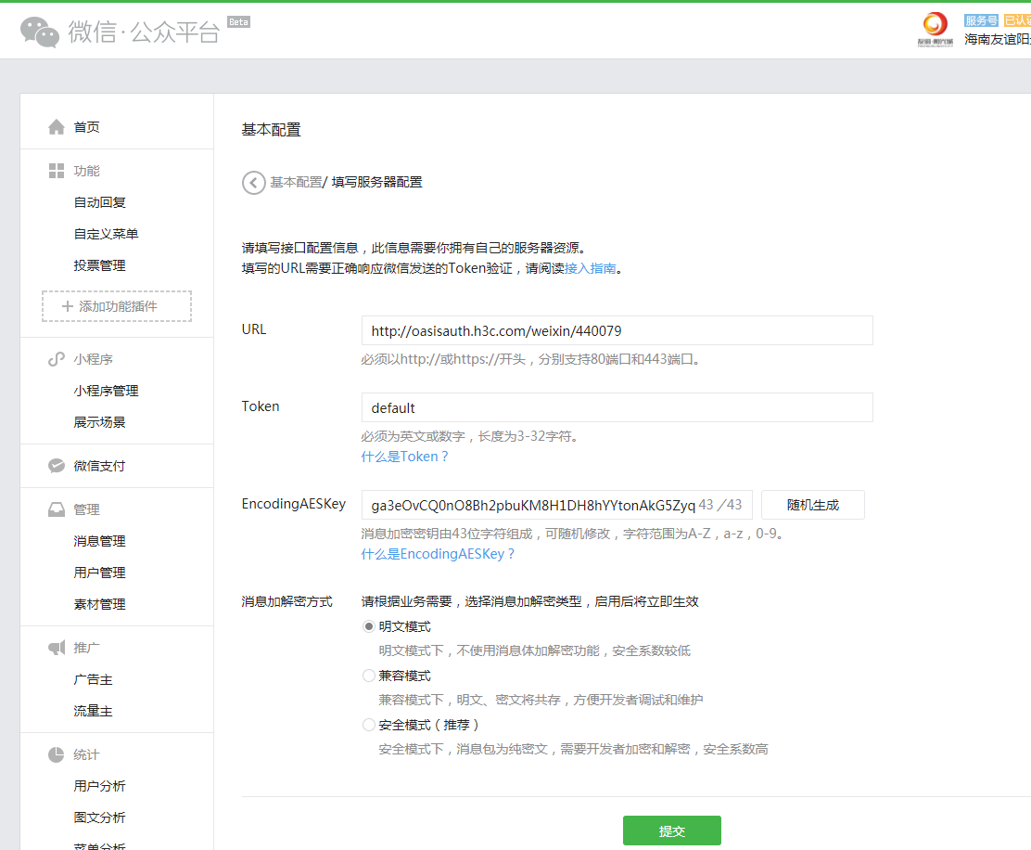Click inside the URL input field
Image resolution: width=1031 pixels, height=850 pixels.
[x=616, y=329]
